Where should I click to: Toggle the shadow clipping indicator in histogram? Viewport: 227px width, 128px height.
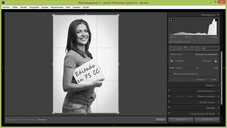pyautogui.click(x=171, y=20)
